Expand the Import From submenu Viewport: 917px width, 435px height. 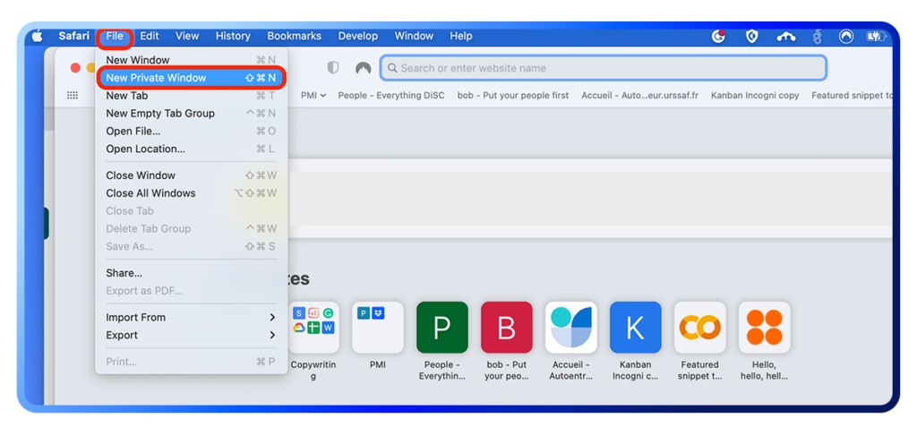tap(190, 318)
